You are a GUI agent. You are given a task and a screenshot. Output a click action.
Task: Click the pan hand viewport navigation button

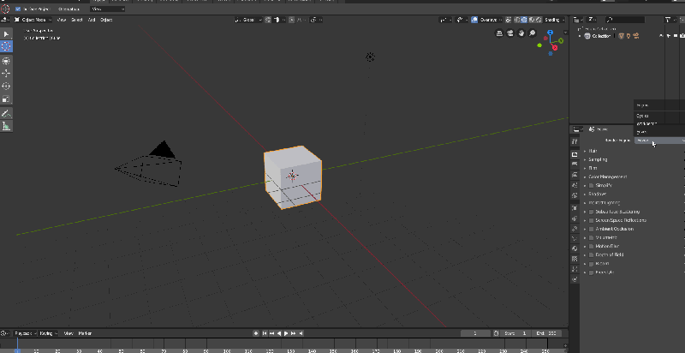[x=521, y=33]
